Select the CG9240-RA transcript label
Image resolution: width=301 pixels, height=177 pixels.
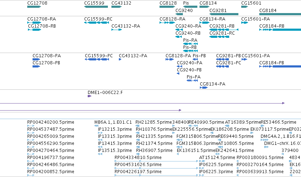click(x=188, y=26)
